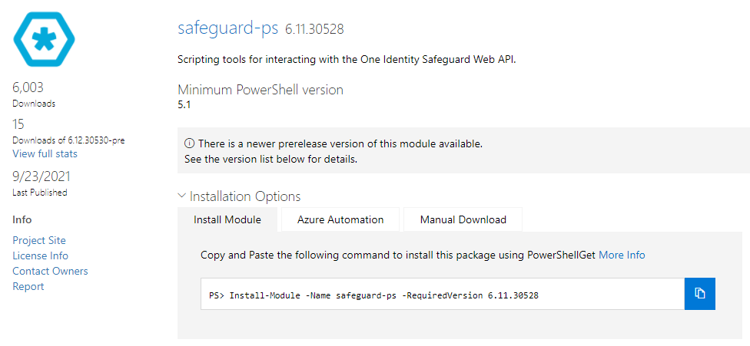Click the Report link
This screenshot has height=346, width=750.
[28, 286]
